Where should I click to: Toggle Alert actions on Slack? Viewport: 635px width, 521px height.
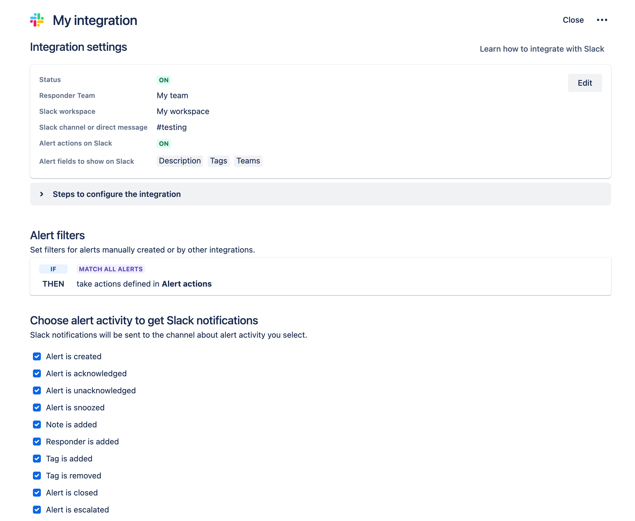(x=164, y=144)
